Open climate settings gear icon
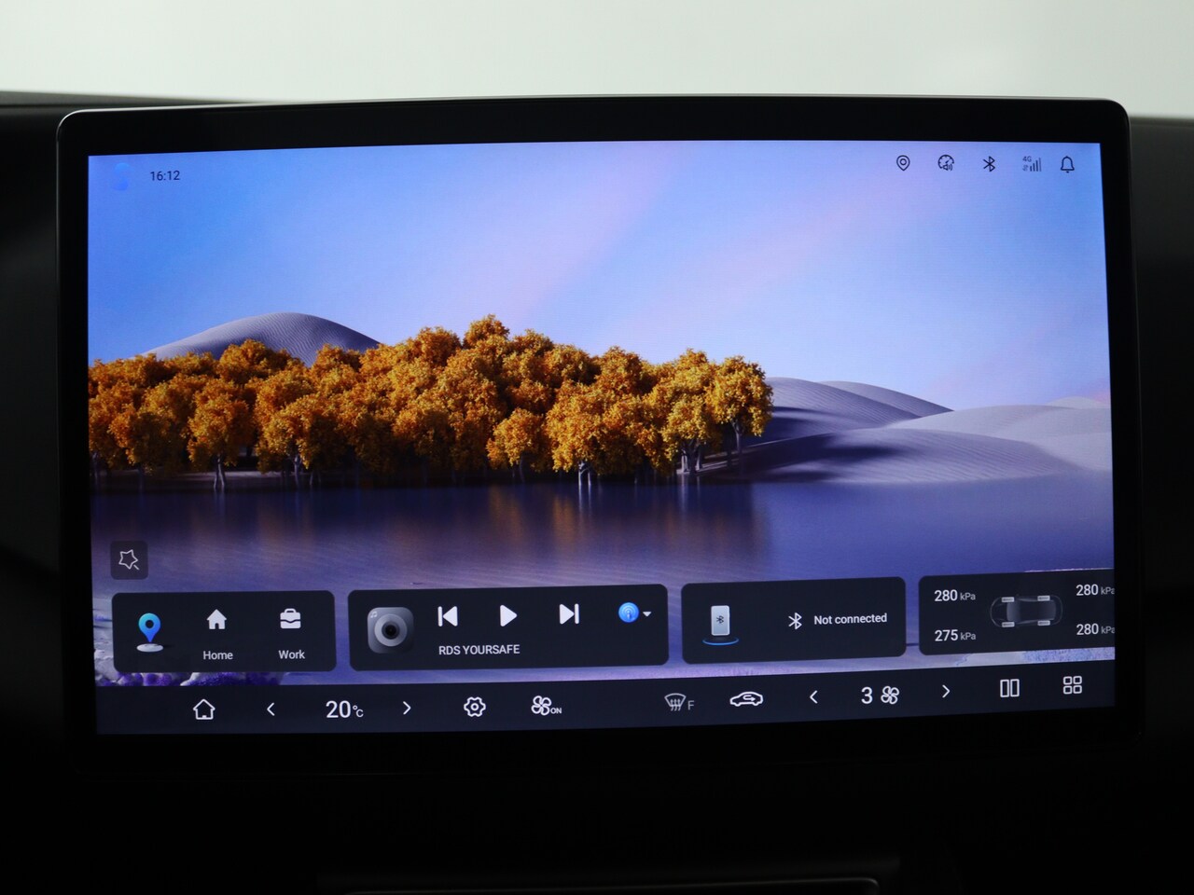The width and height of the screenshot is (1194, 895). (474, 708)
